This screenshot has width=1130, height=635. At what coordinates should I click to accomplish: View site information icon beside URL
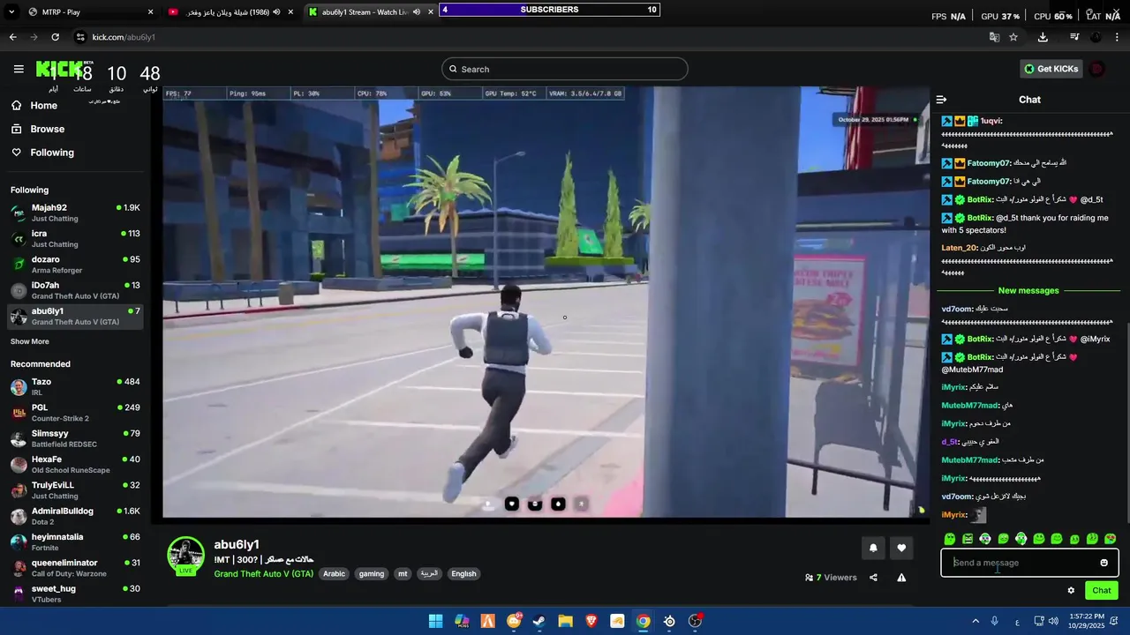pyautogui.click(x=80, y=37)
